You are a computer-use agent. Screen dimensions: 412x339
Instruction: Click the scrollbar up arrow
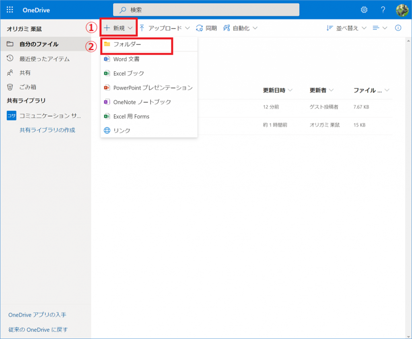(x=408, y=41)
